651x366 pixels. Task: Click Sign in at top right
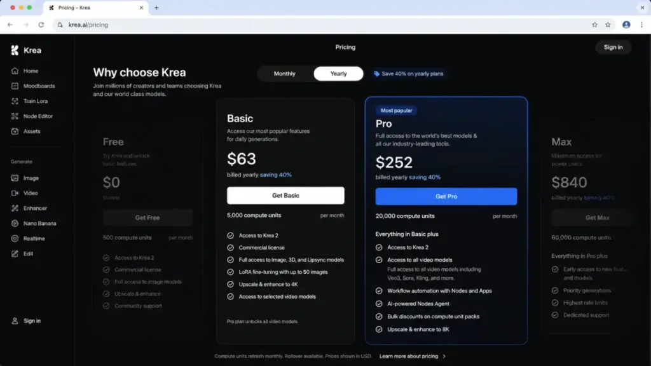(x=613, y=47)
